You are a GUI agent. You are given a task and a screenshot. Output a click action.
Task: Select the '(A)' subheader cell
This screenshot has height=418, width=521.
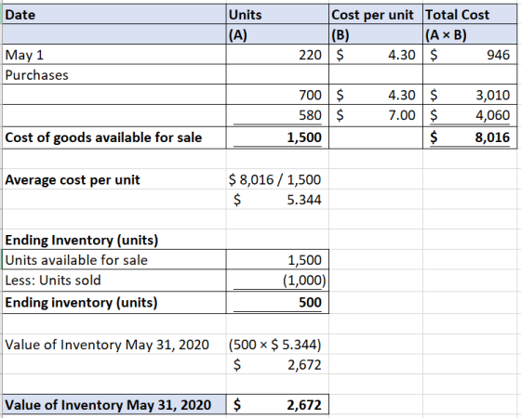click(x=277, y=34)
